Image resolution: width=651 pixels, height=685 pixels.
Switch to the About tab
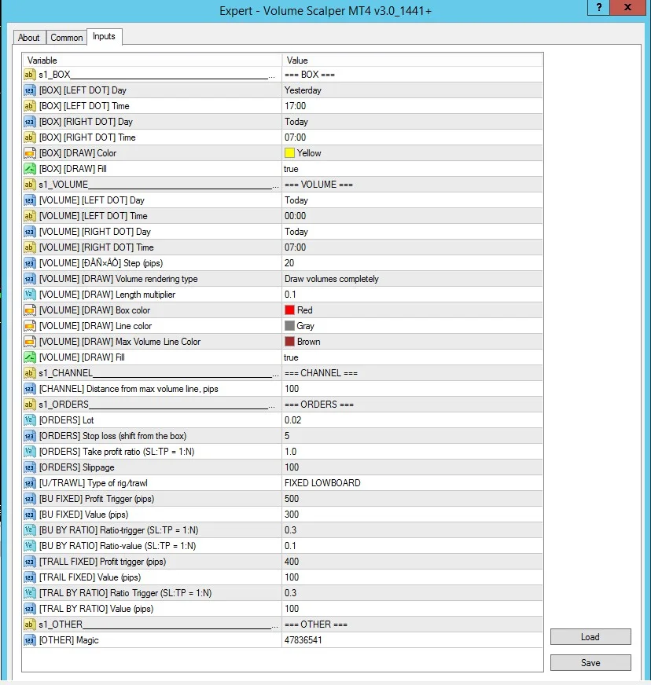(x=29, y=38)
